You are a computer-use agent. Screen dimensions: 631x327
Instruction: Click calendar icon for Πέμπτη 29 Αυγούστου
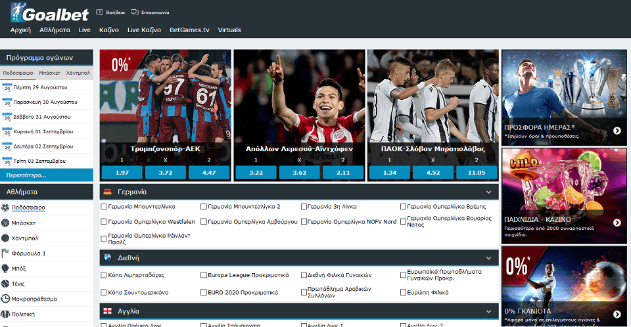pos(7,87)
